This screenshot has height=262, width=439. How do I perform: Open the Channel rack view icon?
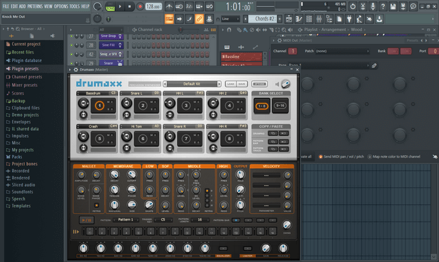309,19
